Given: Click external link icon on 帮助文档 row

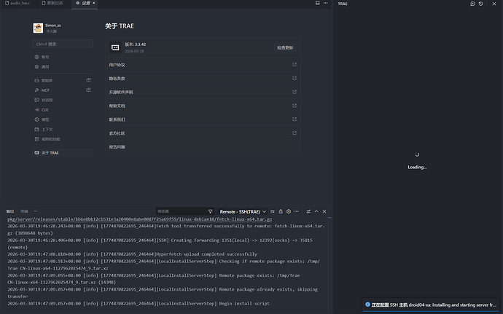Looking at the screenshot, I should pyautogui.click(x=295, y=106).
